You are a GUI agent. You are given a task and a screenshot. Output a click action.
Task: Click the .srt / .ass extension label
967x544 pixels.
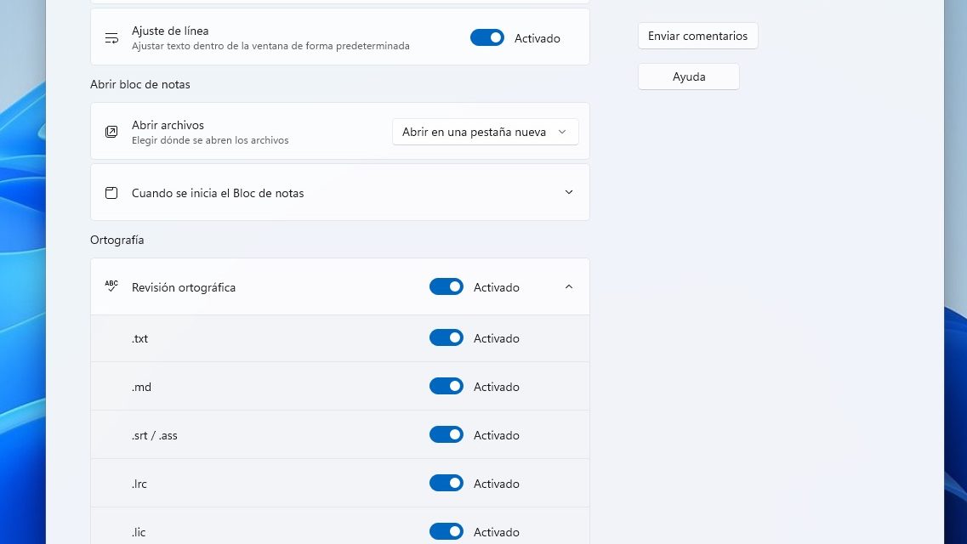(x=154, y=435)
